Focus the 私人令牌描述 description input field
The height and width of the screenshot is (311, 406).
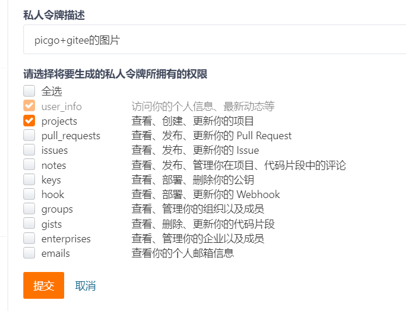point(215,40)
